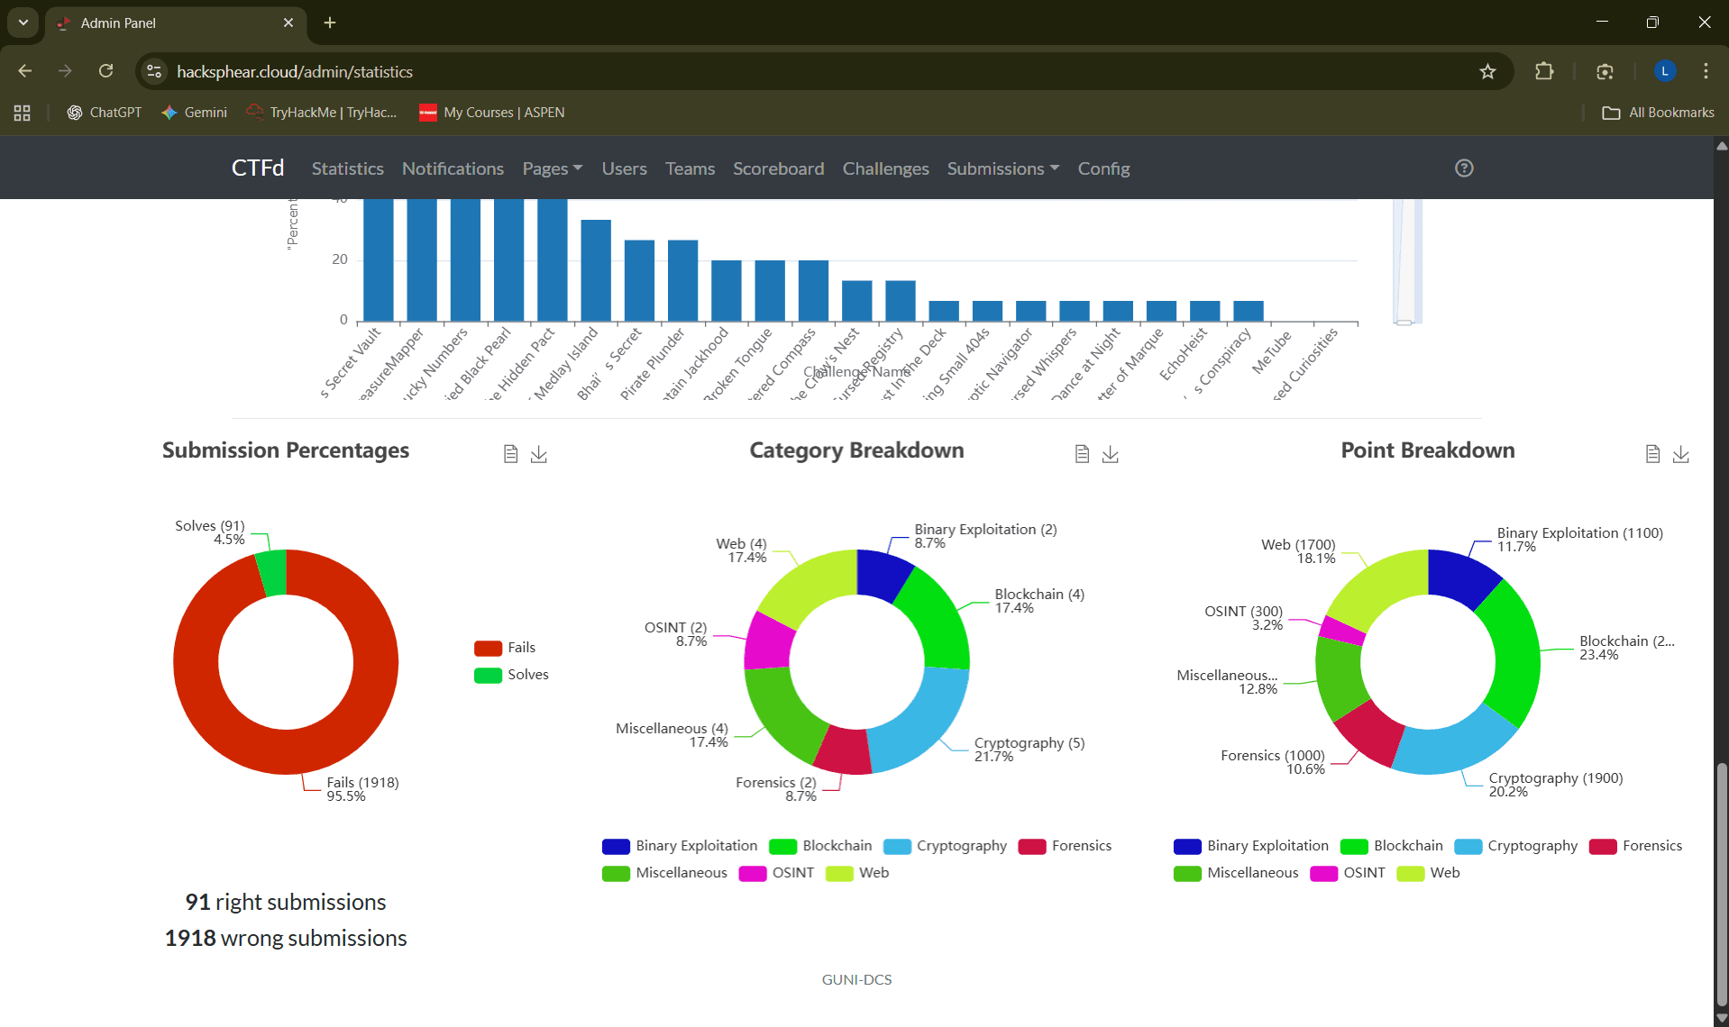Select Challenges in the CTFd navigation
1729x1027 pixels.
pyautogui.click(x=885, y=168)
